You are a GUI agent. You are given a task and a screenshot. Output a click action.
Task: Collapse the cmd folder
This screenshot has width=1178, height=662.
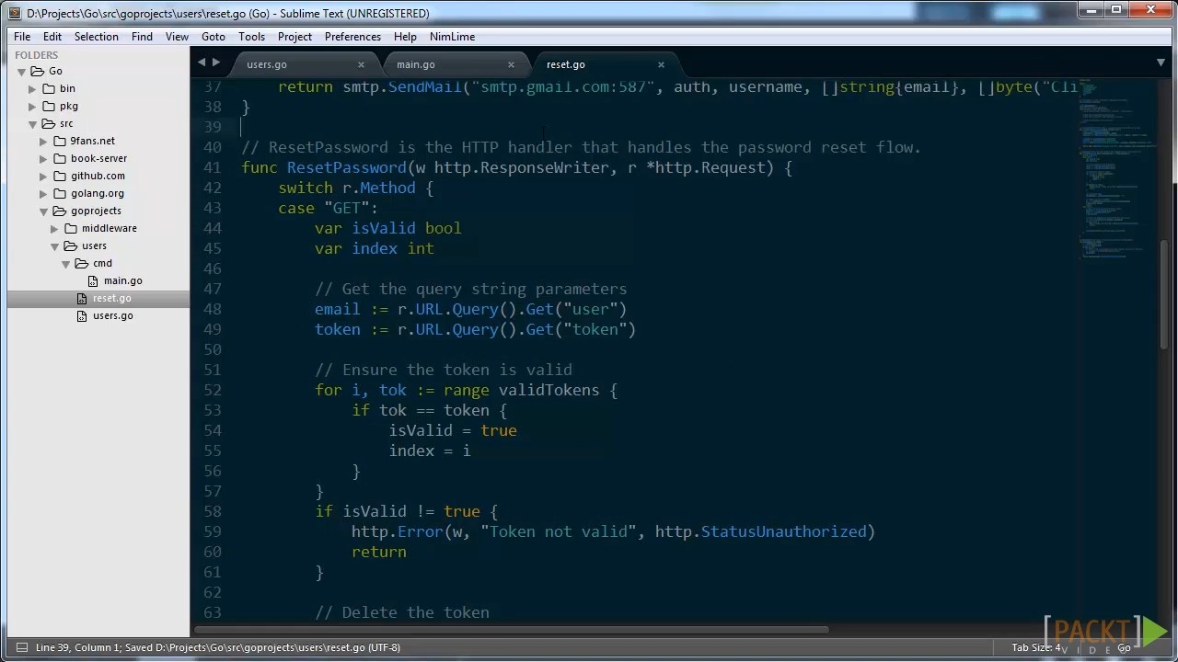65,264
